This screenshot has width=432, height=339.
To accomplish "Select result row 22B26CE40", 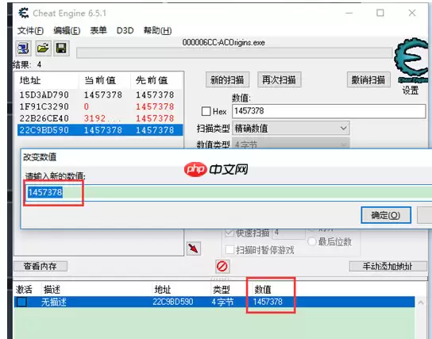I will [x=99, y=118].
